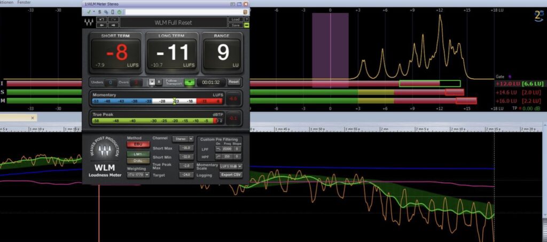Click the 1 mn 45 s timeline ruler mark
Screen dimensions: 547x242
282,129
